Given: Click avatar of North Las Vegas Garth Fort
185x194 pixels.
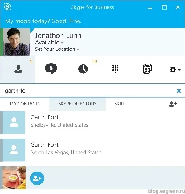Looking at the screenshot, I should [14, 150].
